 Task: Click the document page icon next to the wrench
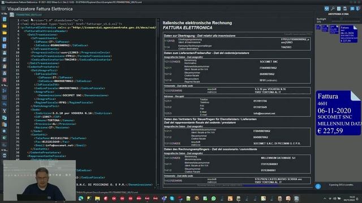coord(339,9)
